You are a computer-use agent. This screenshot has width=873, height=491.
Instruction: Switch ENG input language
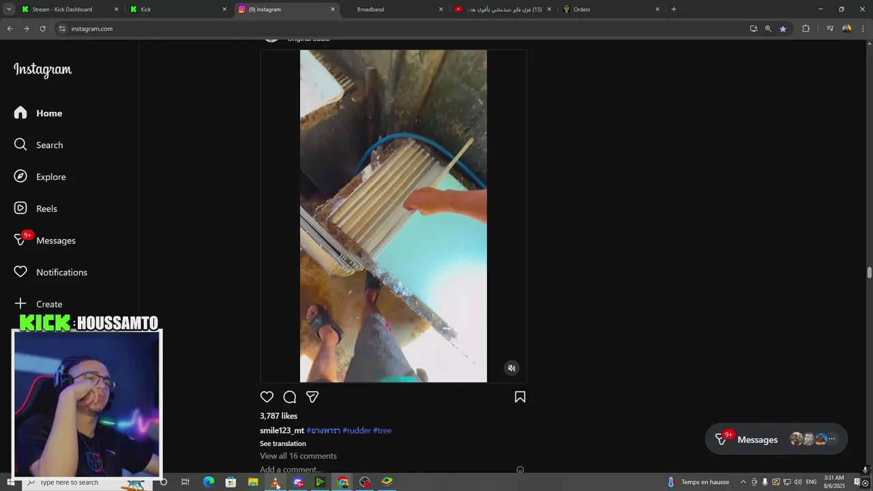(812, 482)
